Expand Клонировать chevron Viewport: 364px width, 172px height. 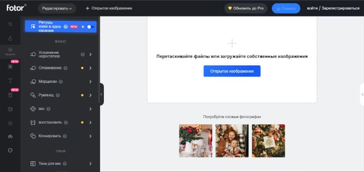tap(91, 136)
